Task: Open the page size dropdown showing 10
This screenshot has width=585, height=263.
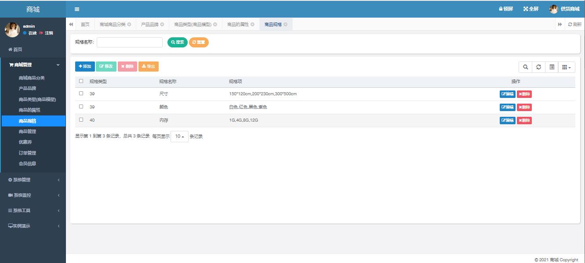Action: (x=179, y=137)
